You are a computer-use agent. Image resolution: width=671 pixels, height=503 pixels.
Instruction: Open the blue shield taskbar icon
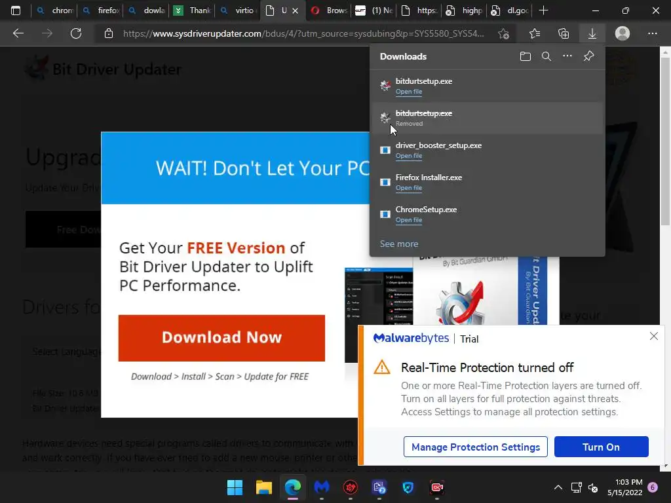pyautogui.click(x=408, y=487)
